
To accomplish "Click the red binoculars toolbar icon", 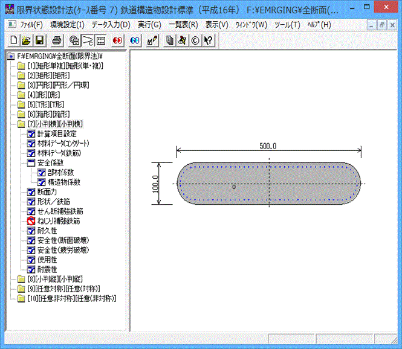I will point(118,40).
